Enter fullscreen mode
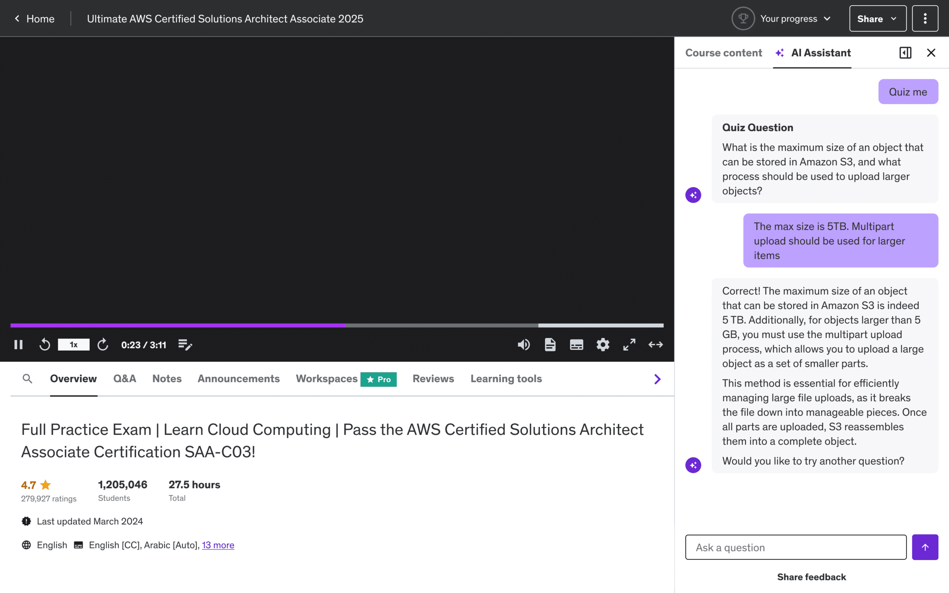This screenshot has width=949, height=593. point(629,345)
